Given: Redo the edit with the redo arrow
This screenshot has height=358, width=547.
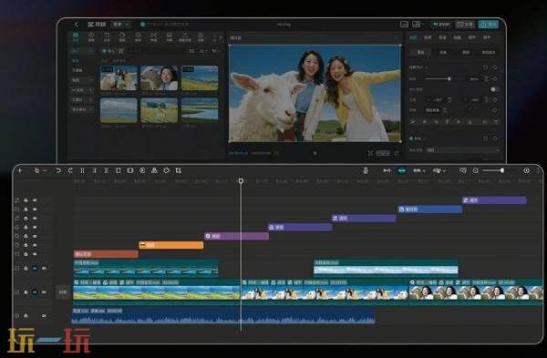Looking at the screenshot, I should [x=70, y=170].
